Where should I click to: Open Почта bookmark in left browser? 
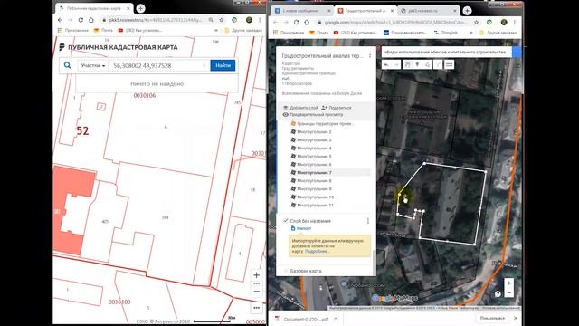pyautogui.click(x=103, y=30)
